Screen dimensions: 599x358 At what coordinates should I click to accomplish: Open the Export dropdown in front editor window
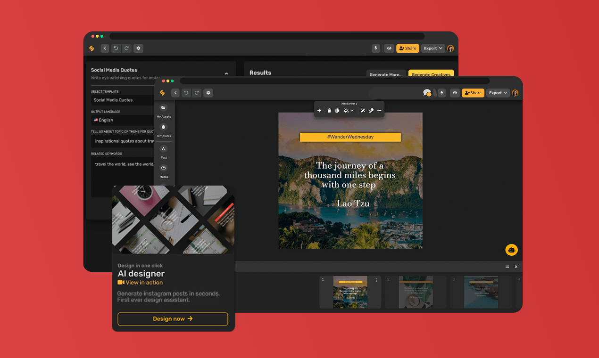tap(498, 93)
